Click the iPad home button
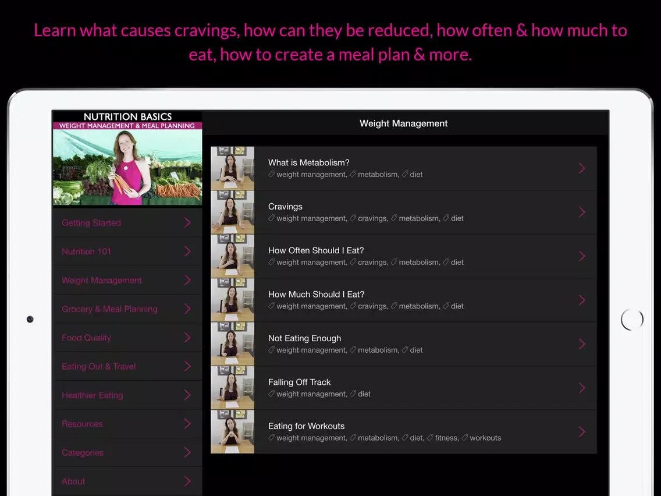Image resolution: width=661 pixels, height=496 pixels. coord(632,320)
